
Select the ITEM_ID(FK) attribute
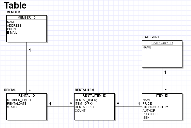pyautogui.click(x=84, y=104)
